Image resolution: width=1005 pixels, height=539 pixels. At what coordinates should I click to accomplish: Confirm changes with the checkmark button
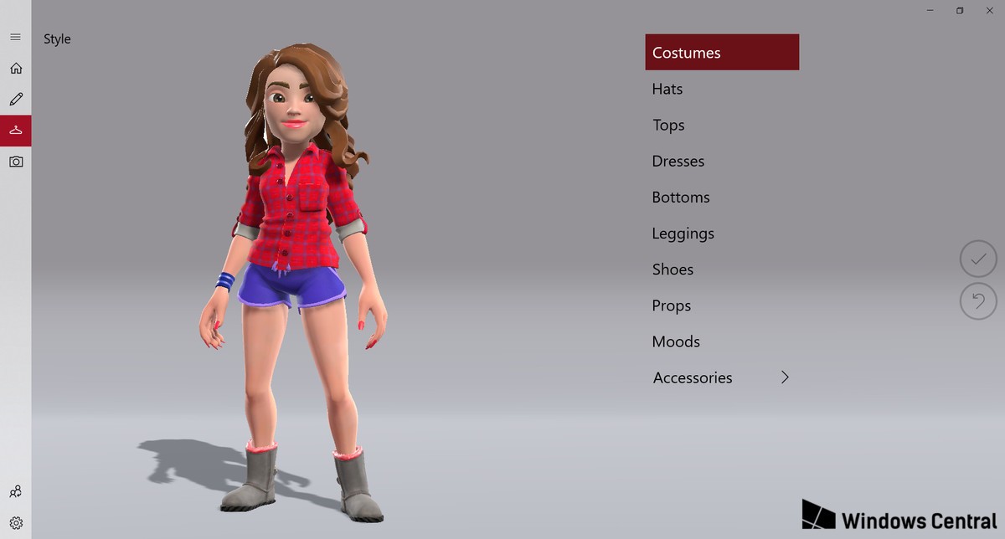[977, 259]
